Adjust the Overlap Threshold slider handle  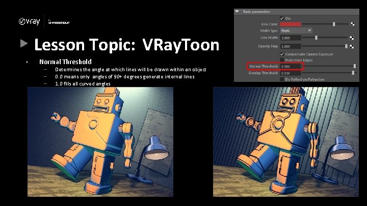point(353,73)
